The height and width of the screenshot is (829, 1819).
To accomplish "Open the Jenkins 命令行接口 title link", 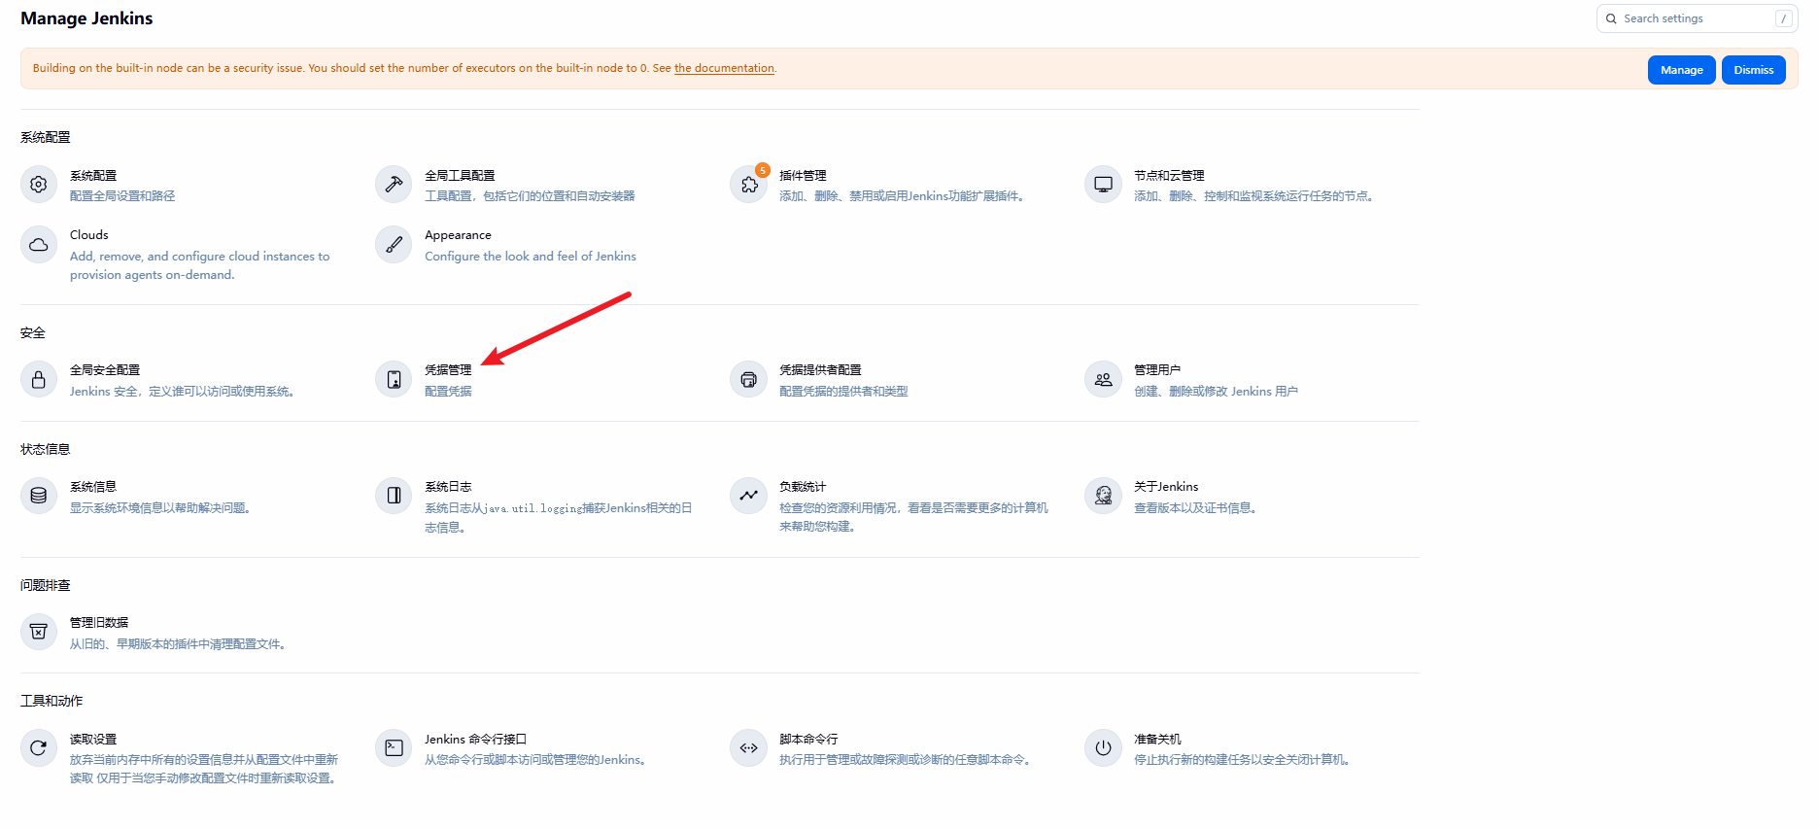I will click(476, 740).
